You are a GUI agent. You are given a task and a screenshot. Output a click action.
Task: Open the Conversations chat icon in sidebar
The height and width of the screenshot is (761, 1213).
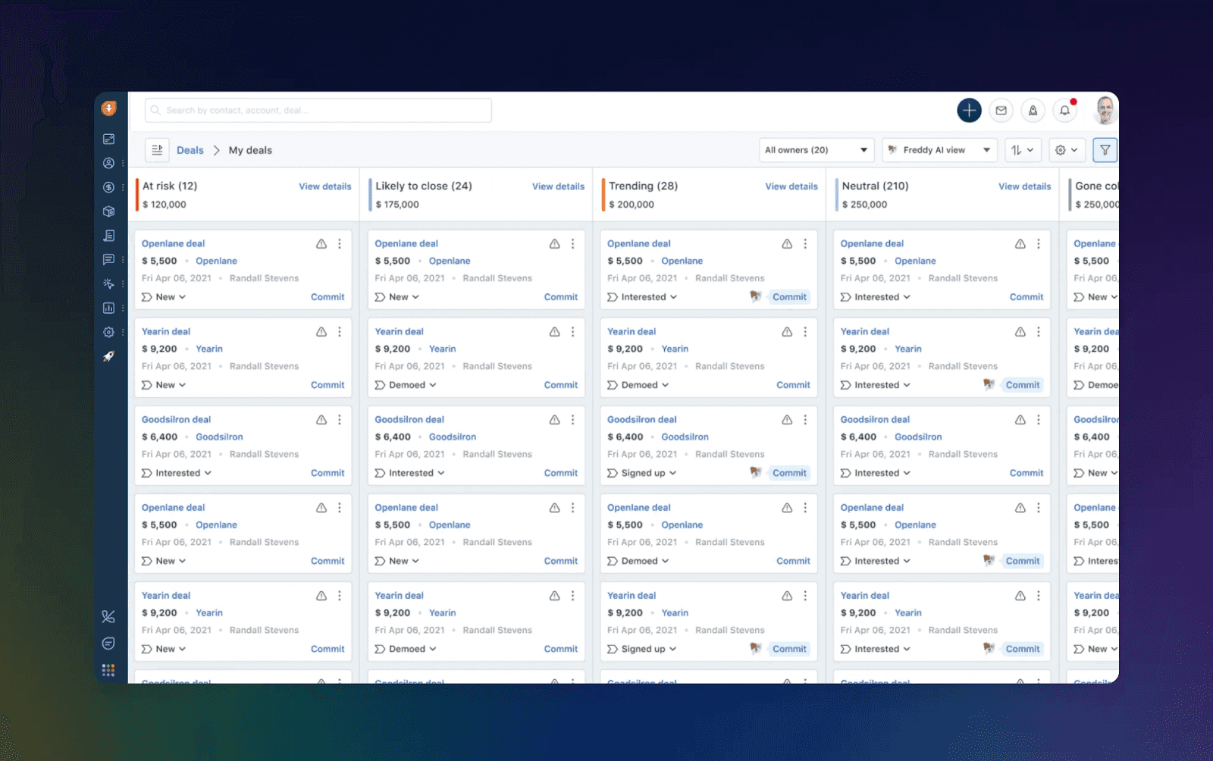[108, 260]
